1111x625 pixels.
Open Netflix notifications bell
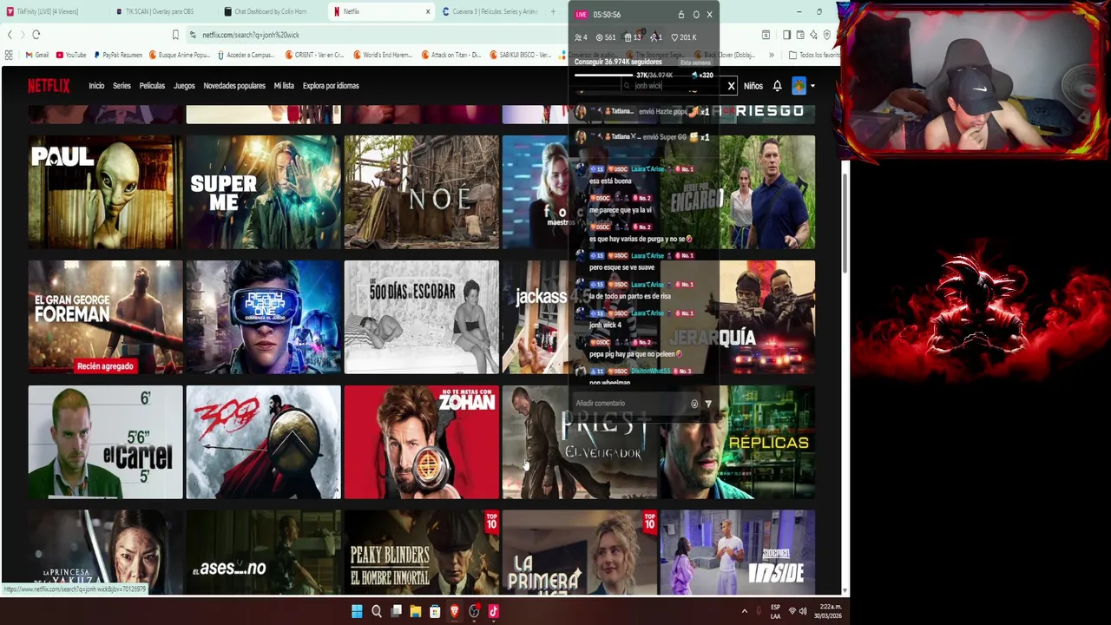click(777, 86)
